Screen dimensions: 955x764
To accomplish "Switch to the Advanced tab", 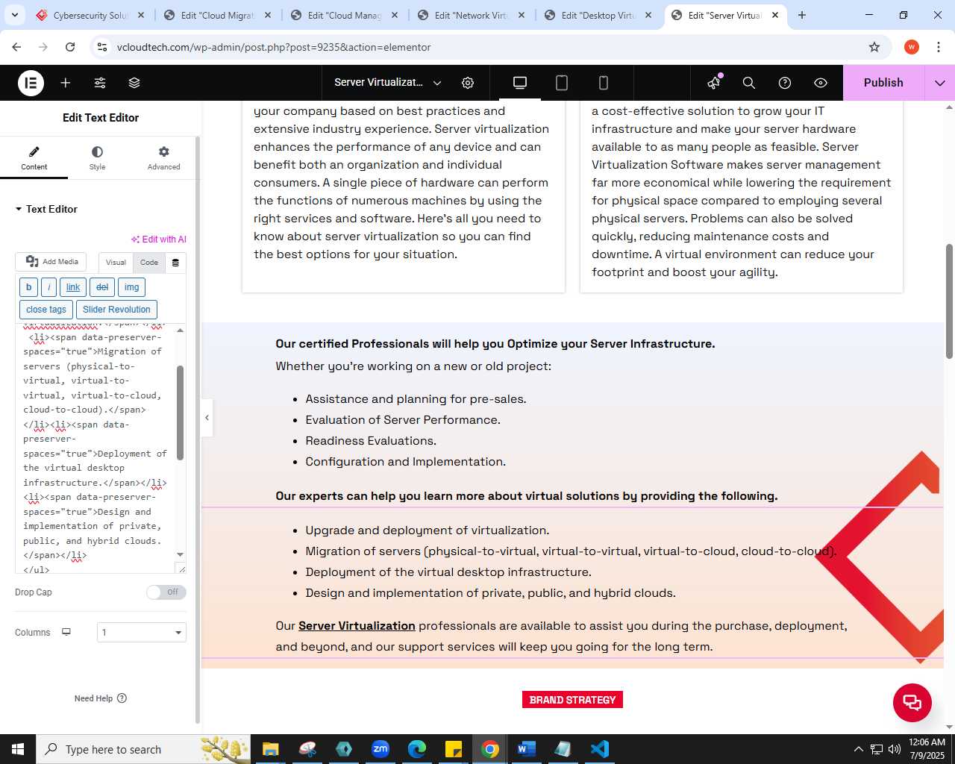I will click(x=164, y=157).
